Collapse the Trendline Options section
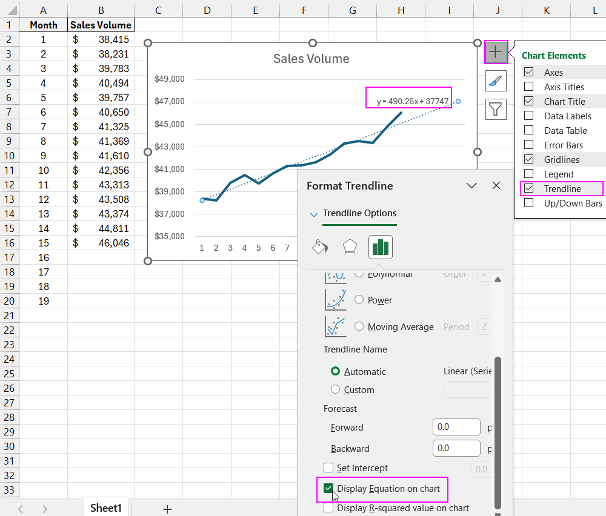606x516 pixels. (x=314, y=214)
